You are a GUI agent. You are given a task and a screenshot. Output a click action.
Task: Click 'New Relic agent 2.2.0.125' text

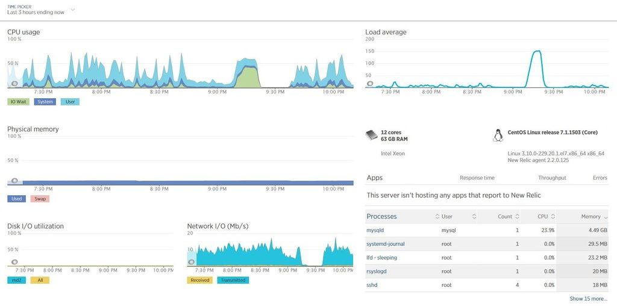point(538,160)
